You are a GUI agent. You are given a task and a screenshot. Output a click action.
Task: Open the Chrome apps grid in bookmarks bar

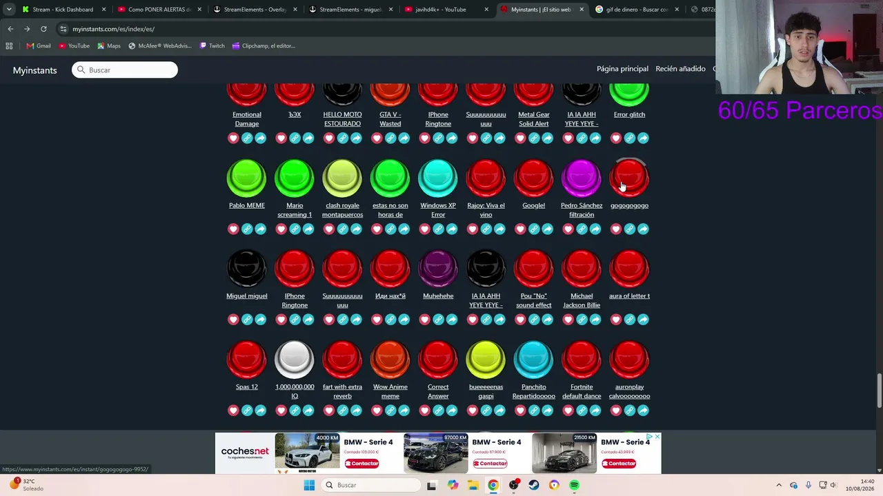pyautogui.click(x=9, y=46)
